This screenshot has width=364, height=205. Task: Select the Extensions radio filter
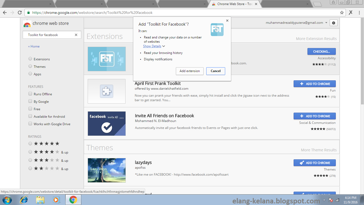click(x=30, y=59)
